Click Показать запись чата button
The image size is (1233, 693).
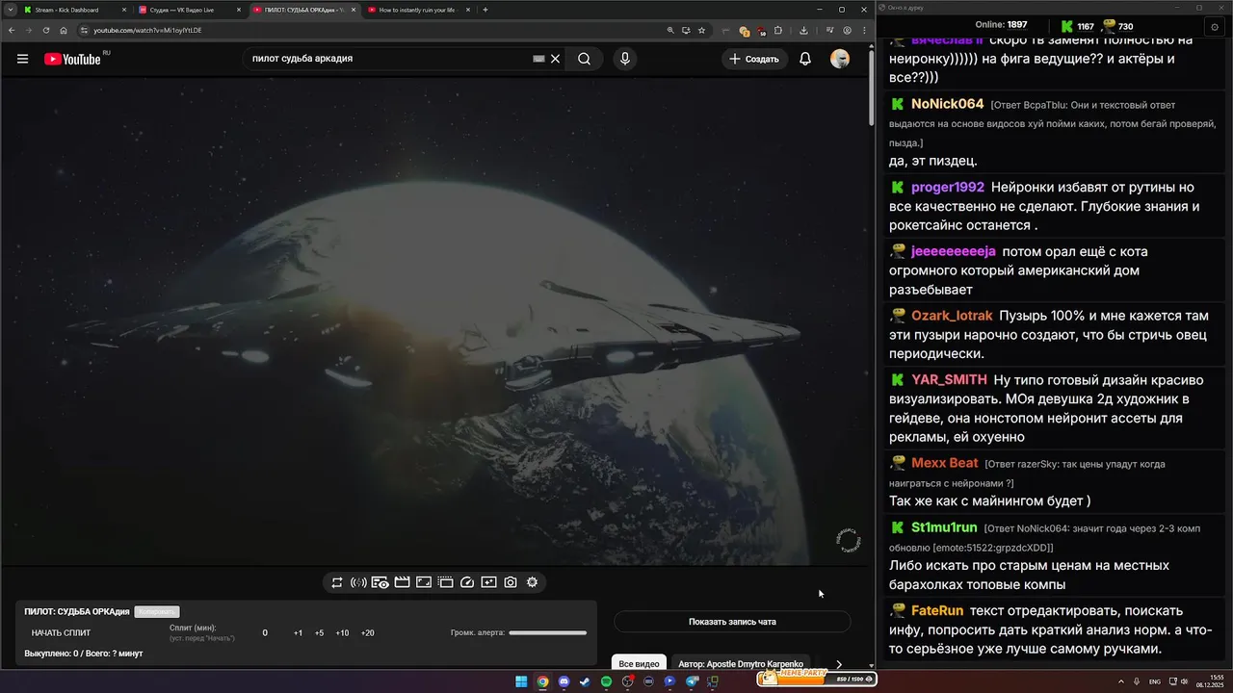[732, 622]
